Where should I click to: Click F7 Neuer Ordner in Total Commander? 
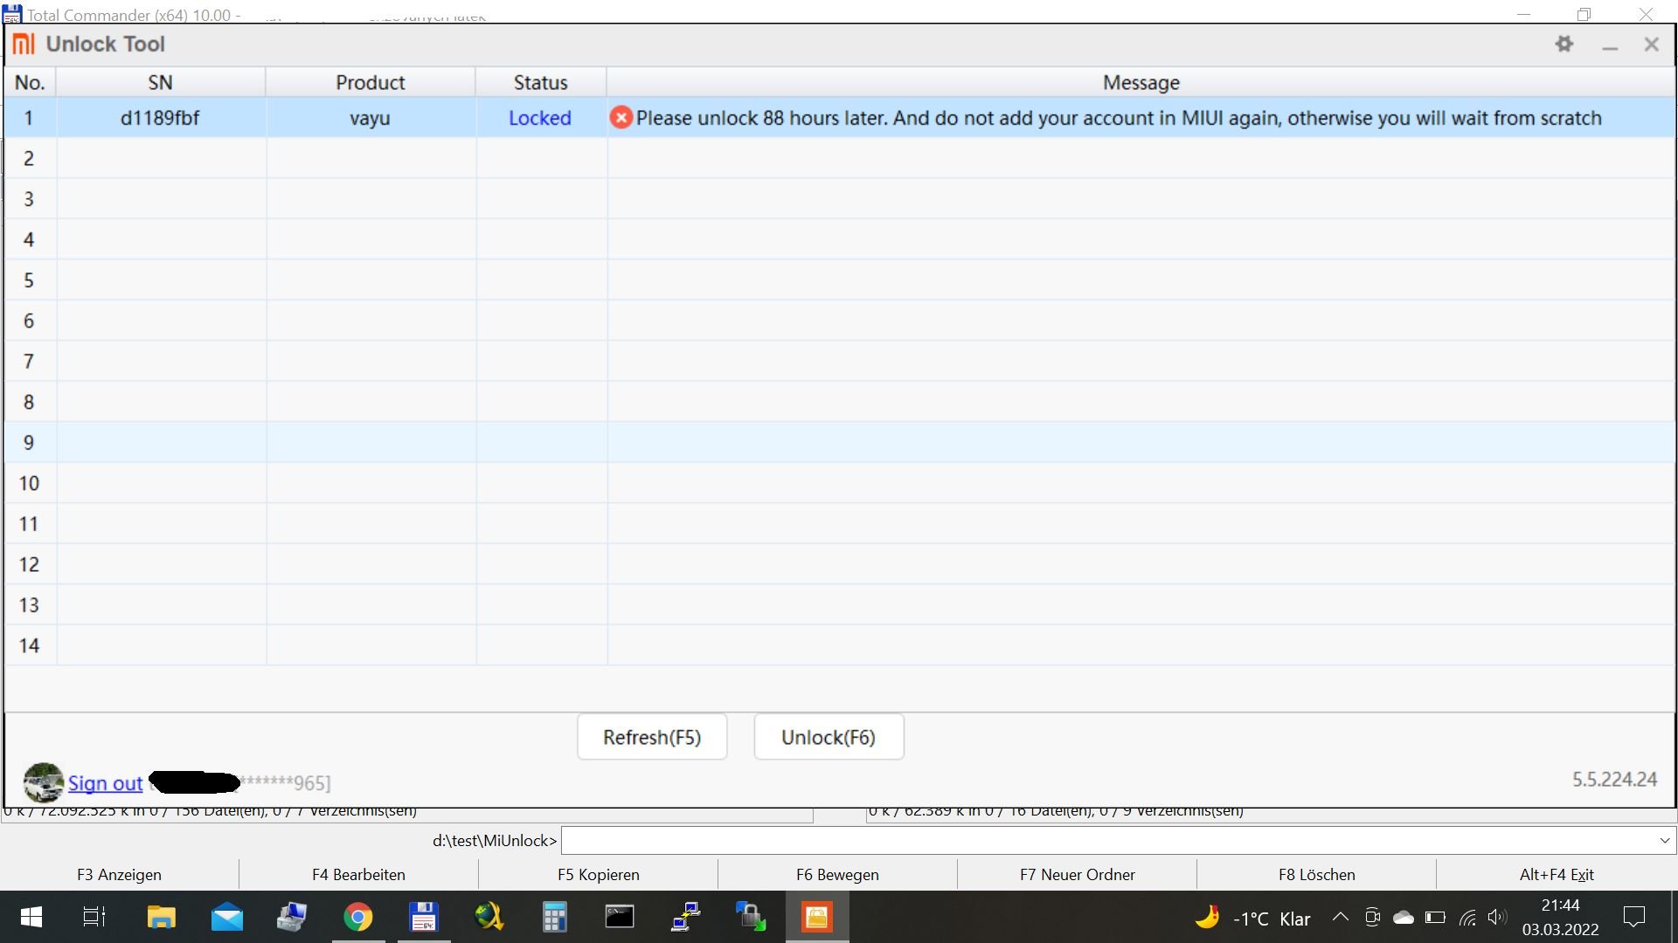coord(1077,874)
